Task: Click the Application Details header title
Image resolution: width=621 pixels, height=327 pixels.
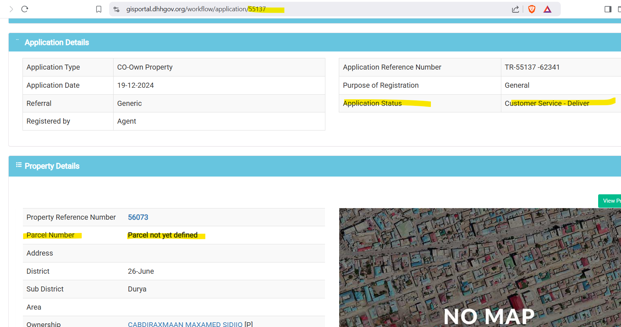Action: 57,42
